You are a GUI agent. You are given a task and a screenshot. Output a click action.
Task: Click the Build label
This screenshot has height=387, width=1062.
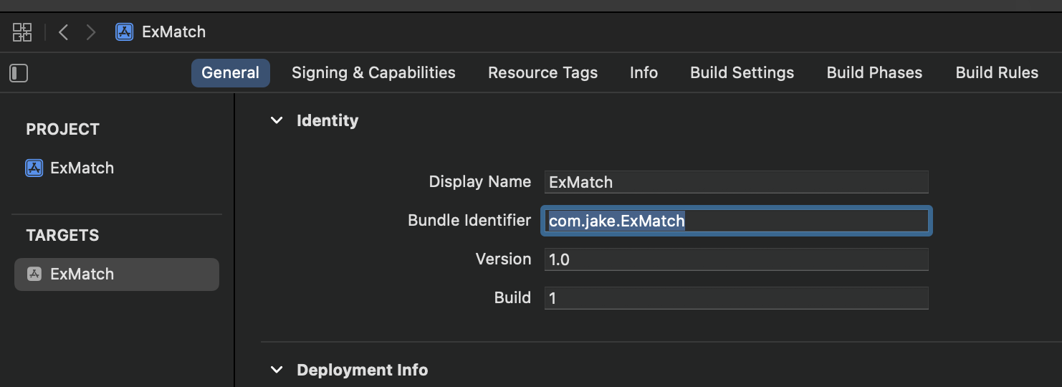[513, 298]
